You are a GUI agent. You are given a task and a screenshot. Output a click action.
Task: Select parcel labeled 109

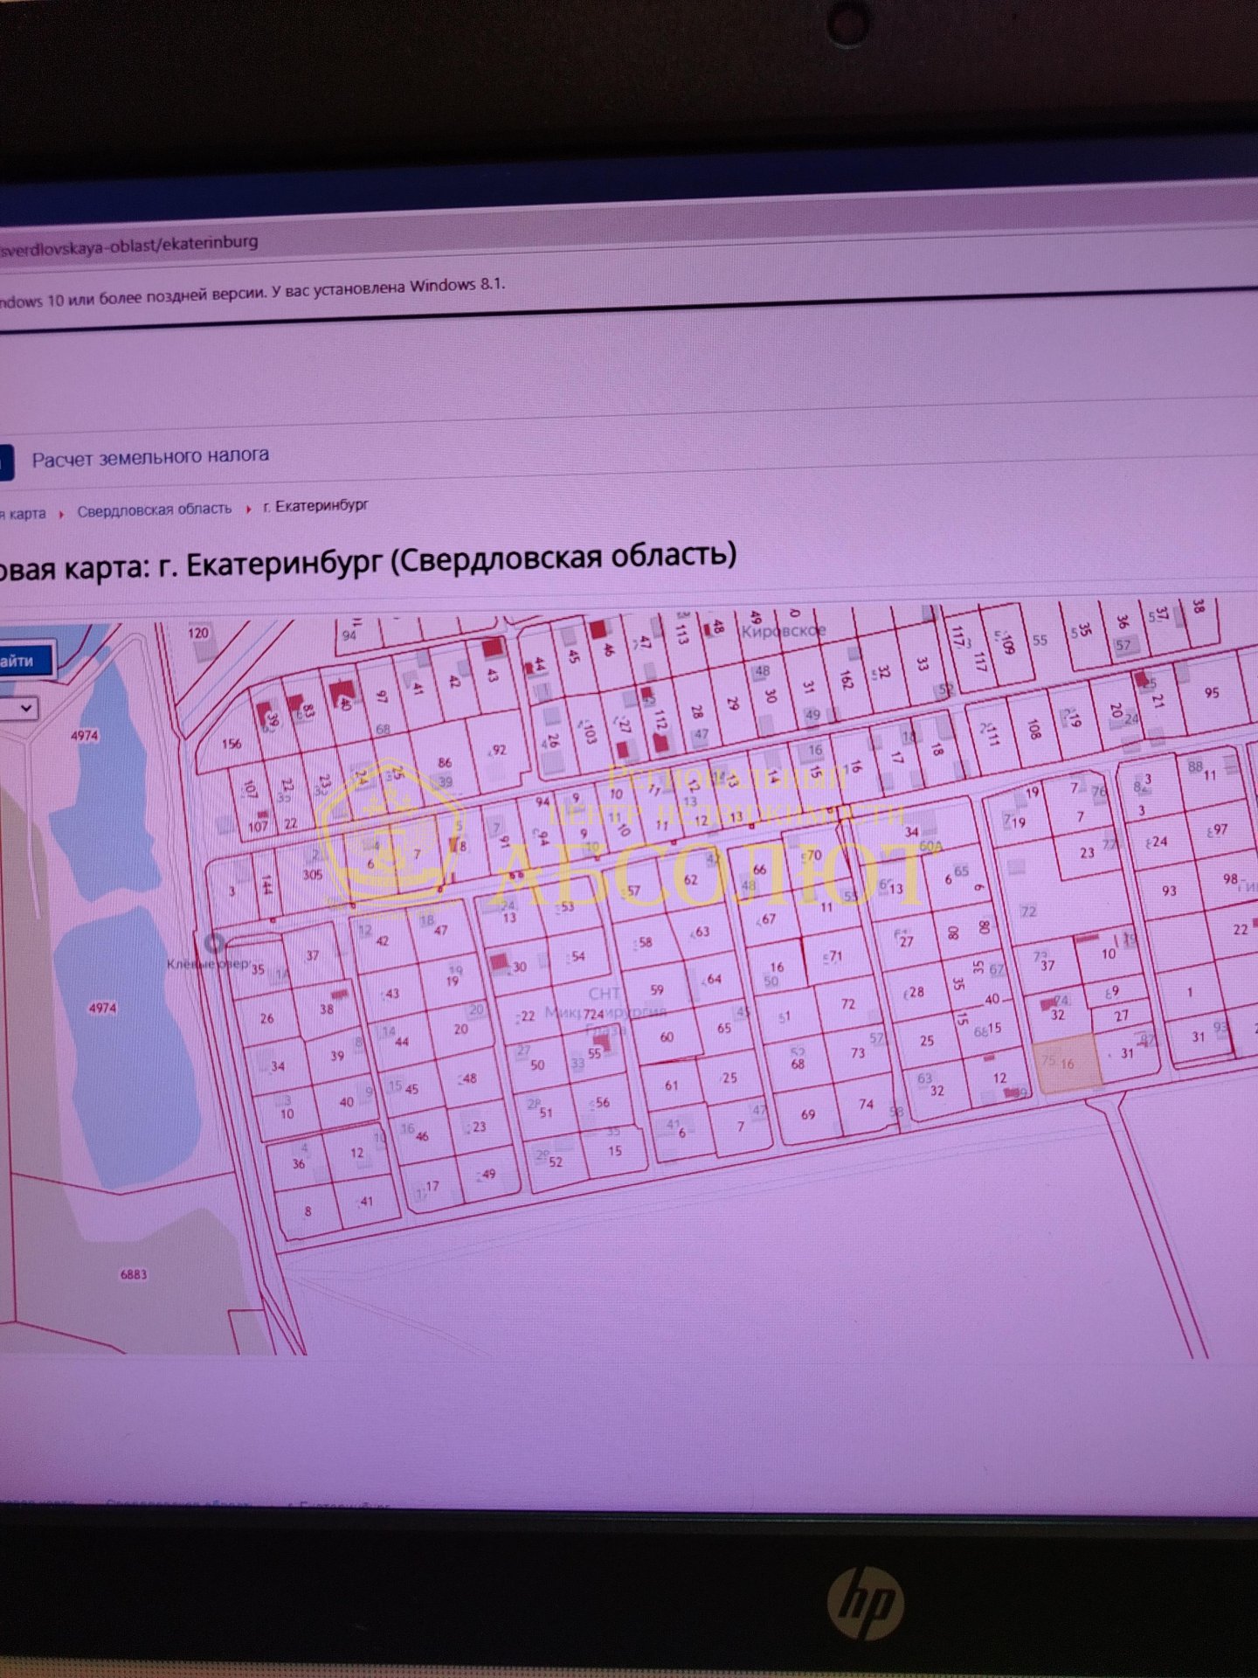click(1006, 646)
